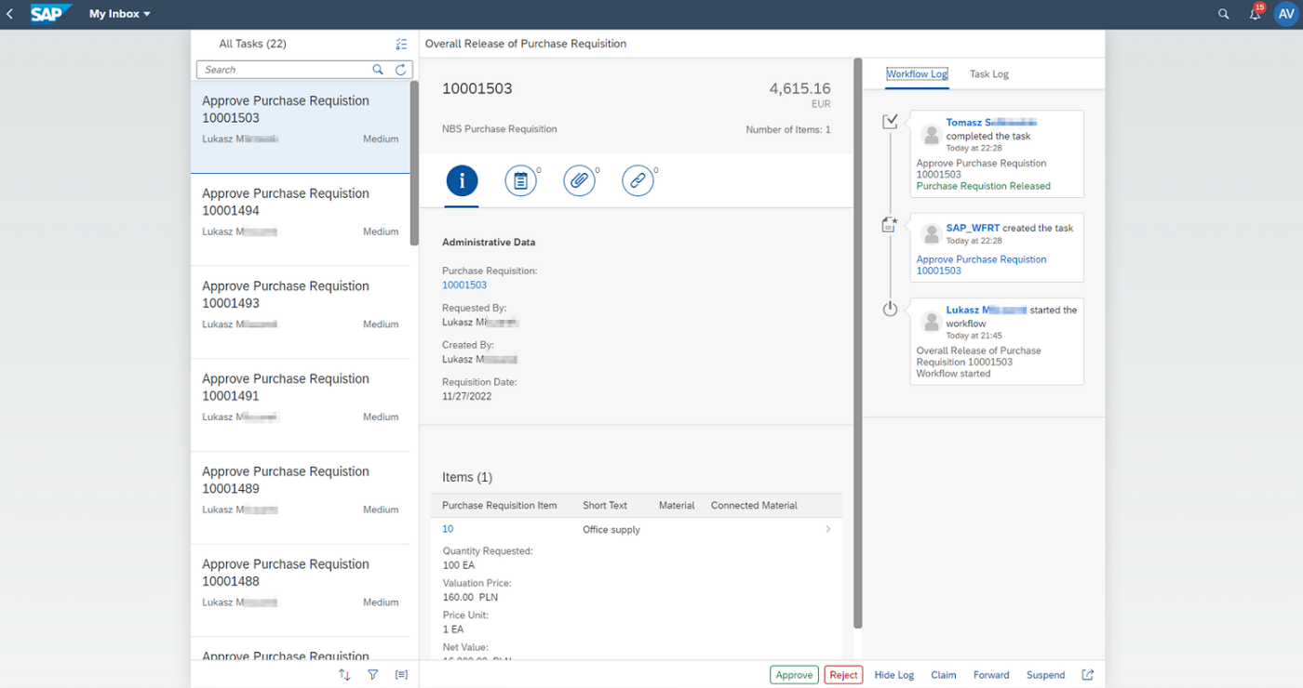This screenshot has width=1303, height=688.
Task: Select task Approve Purchase Requisition 10001488
Action: click(300, 590)
